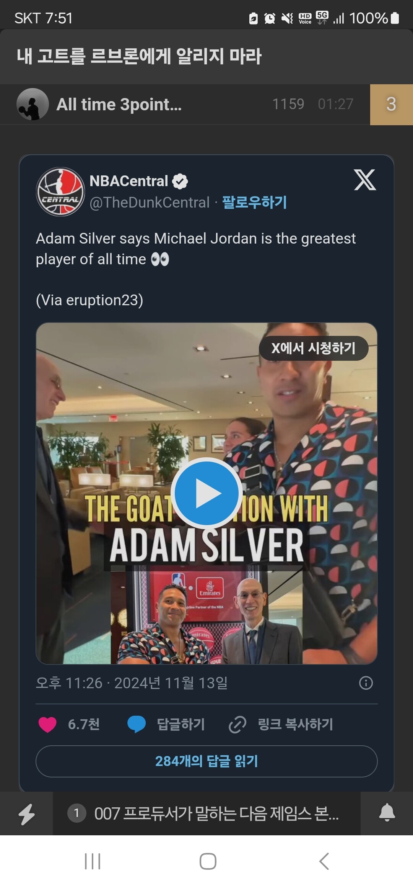Viewport: 413px width, 887px height.
Task: Tap 'X에서 시청하기' watch button
Action: coord(314,348)
